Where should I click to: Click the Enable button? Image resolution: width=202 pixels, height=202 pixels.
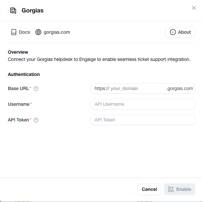coord(179,189)
